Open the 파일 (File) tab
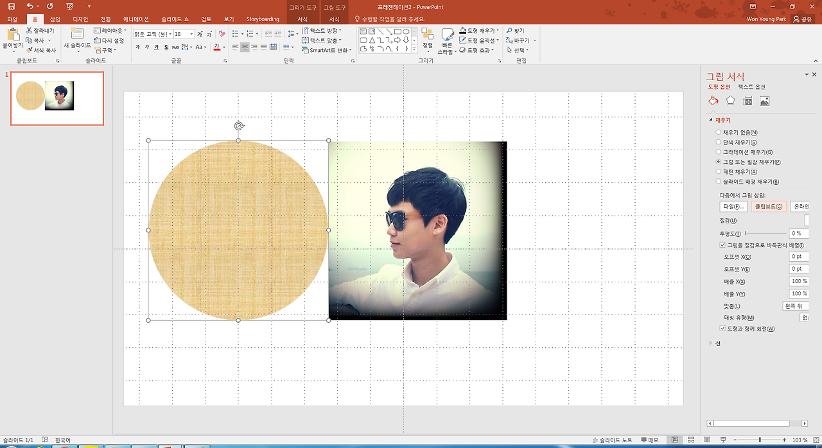This screenshot has height=448, width=822. [x=12, y=19]
